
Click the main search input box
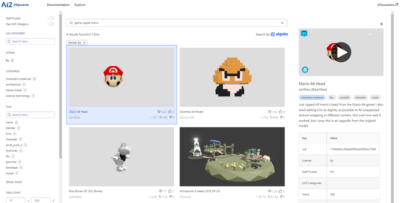click(x=177, y=23)
